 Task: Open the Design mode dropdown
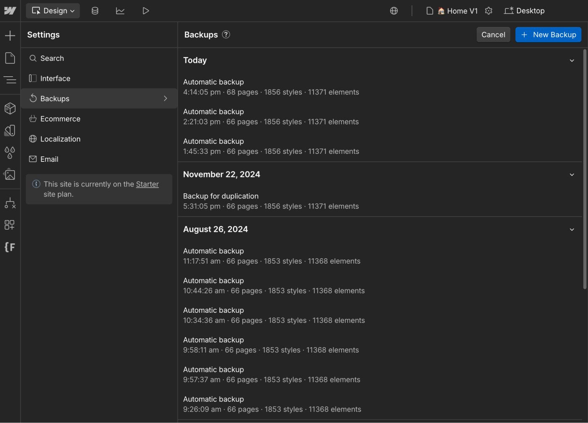click(x=52, y=10)
